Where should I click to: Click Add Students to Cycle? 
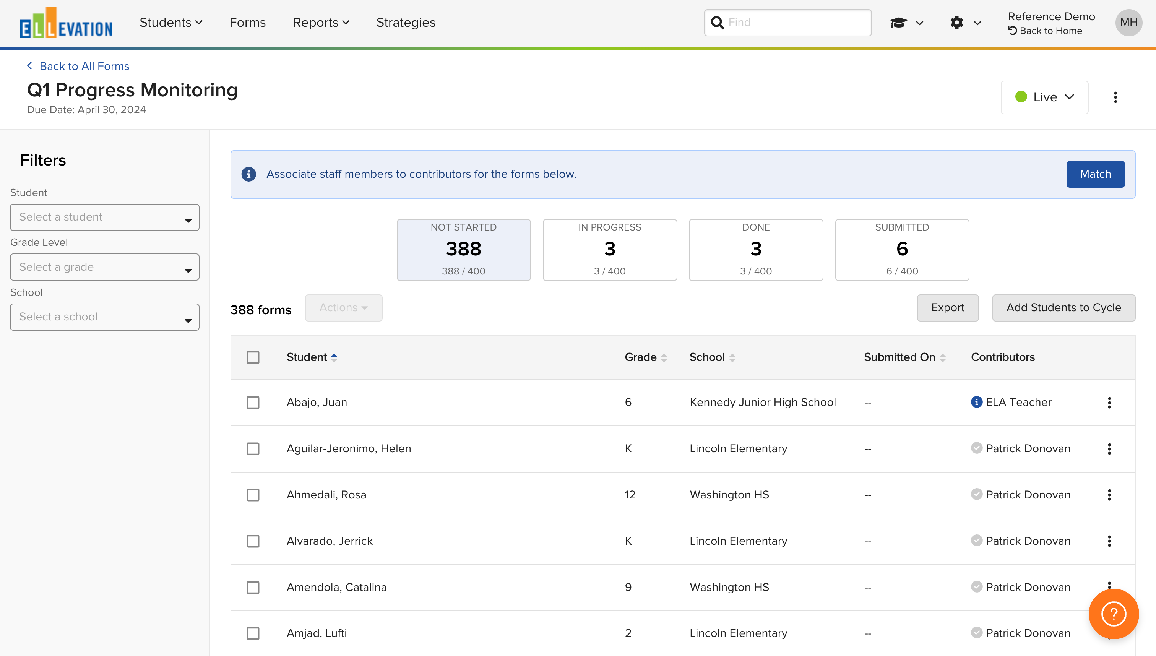pos(1063,308)
